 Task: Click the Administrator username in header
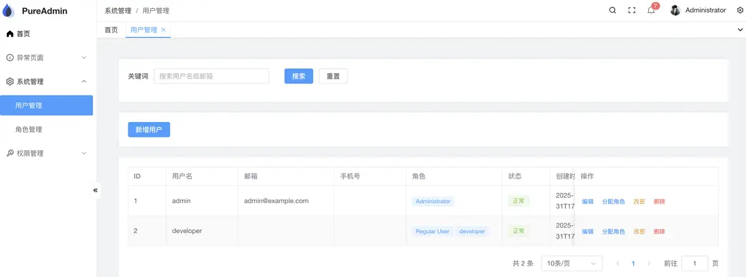coord(705,10)
